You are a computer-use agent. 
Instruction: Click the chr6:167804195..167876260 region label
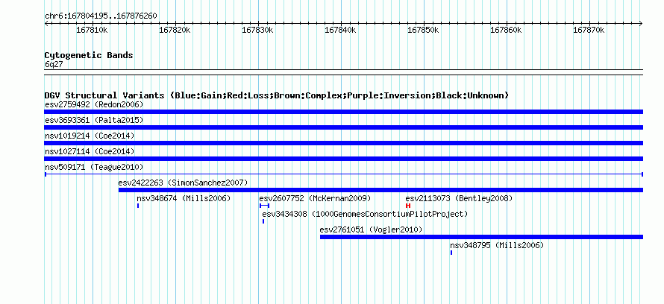(x=101, y=16)
